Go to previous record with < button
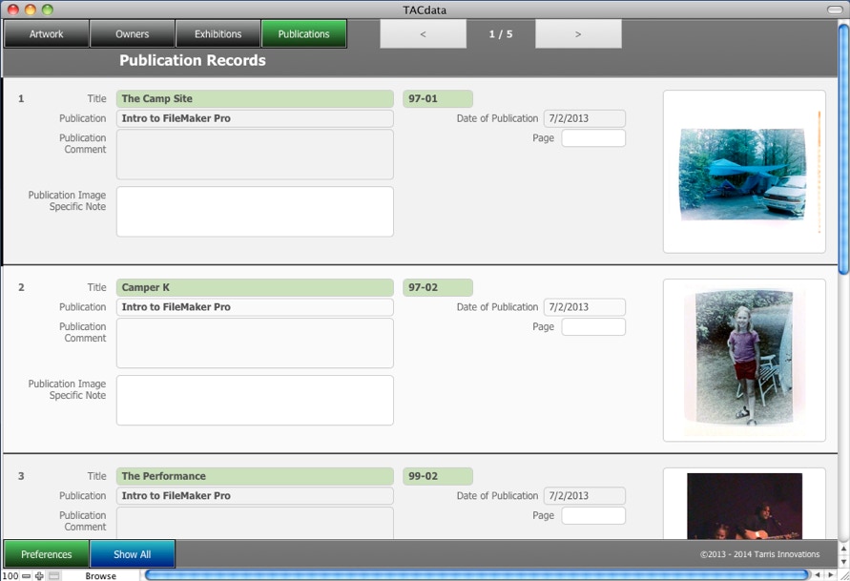 tap(423, 34)
